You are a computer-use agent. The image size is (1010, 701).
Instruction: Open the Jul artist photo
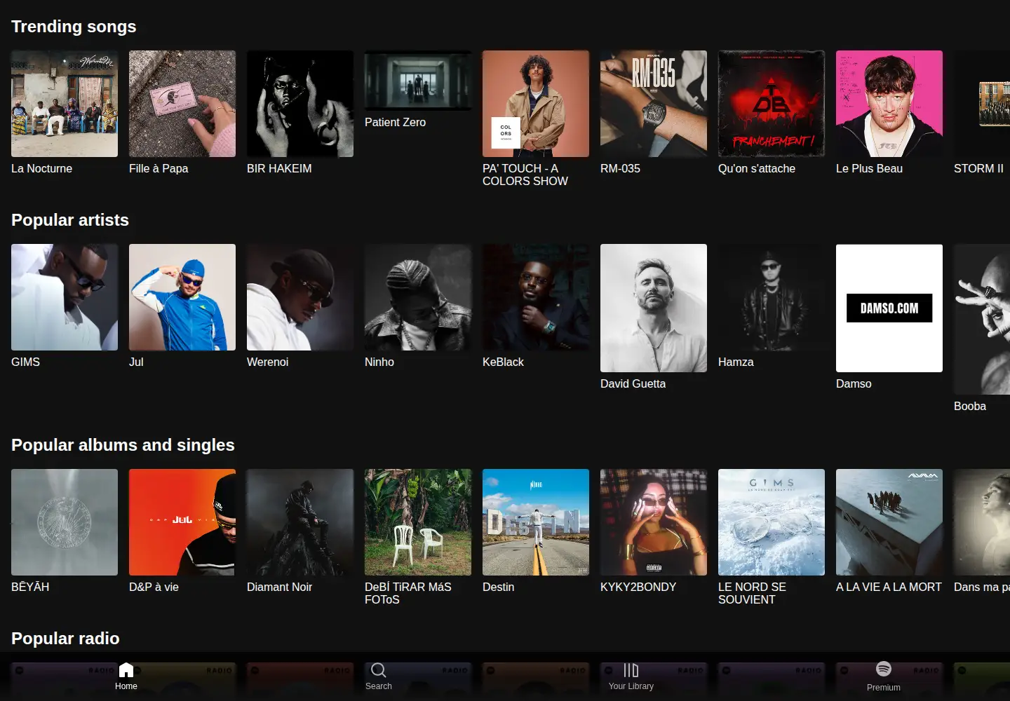click(182, 297)
